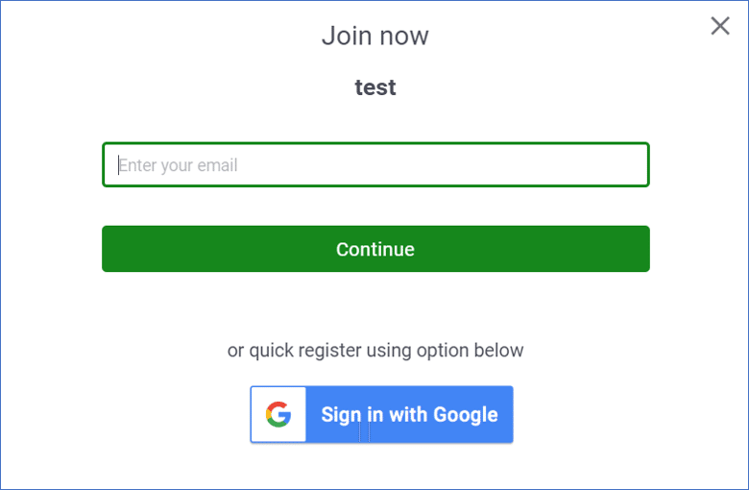Select the email address input box
The height and width of the screenshot is (490, 749).
[x=375, y=165]
